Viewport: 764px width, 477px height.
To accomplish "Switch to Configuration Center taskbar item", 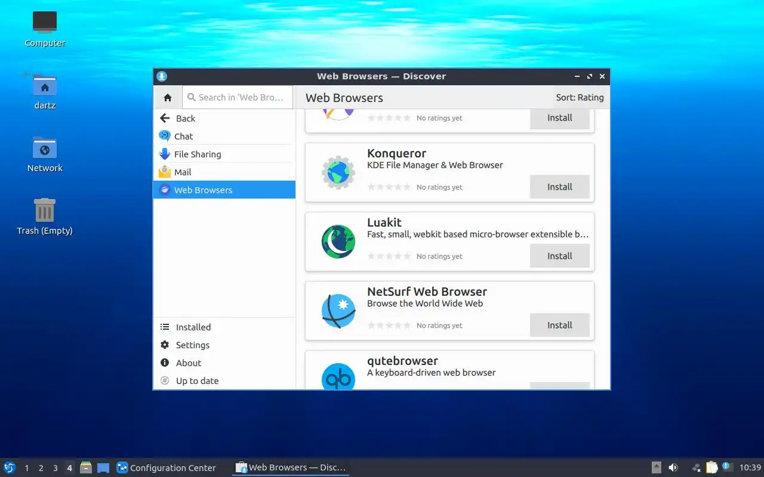I will tap(167, 467).
